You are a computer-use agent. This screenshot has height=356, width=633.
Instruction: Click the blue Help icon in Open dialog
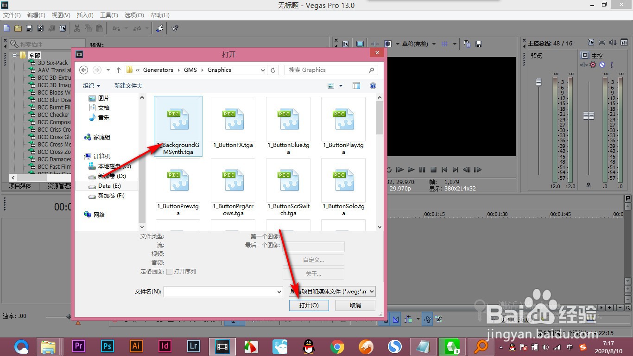(373, 86)
